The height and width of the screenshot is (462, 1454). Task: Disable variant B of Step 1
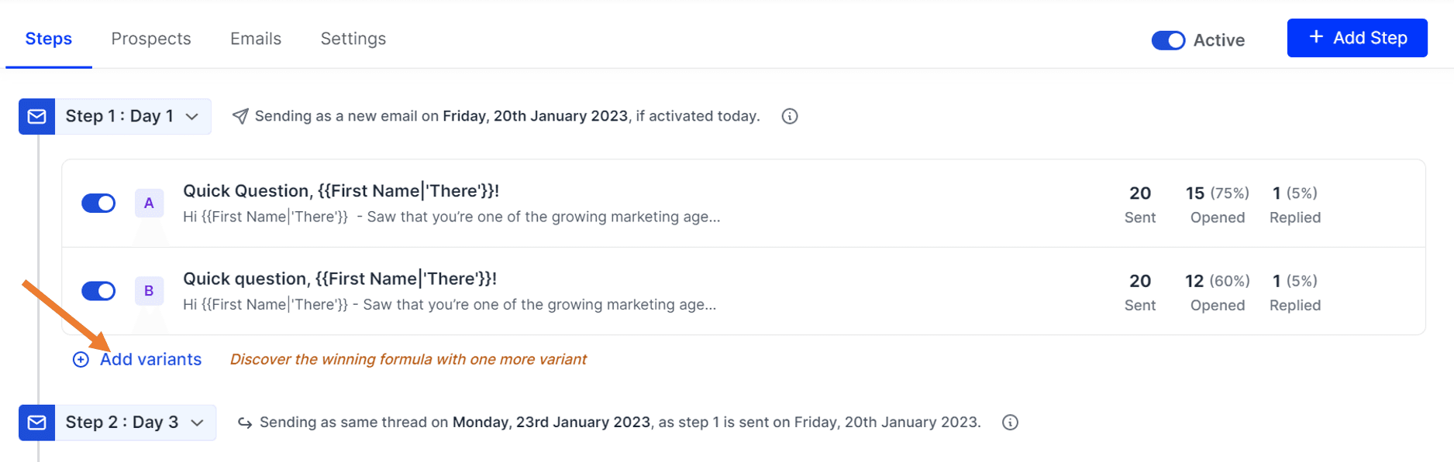point(98,291)
